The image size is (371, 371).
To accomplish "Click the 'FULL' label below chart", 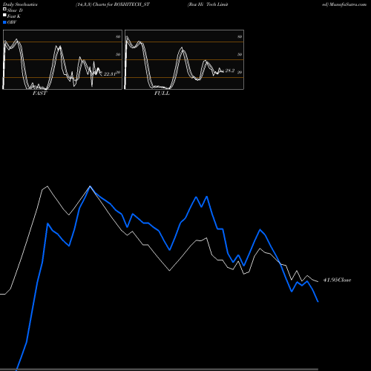I will pos(162,93).
